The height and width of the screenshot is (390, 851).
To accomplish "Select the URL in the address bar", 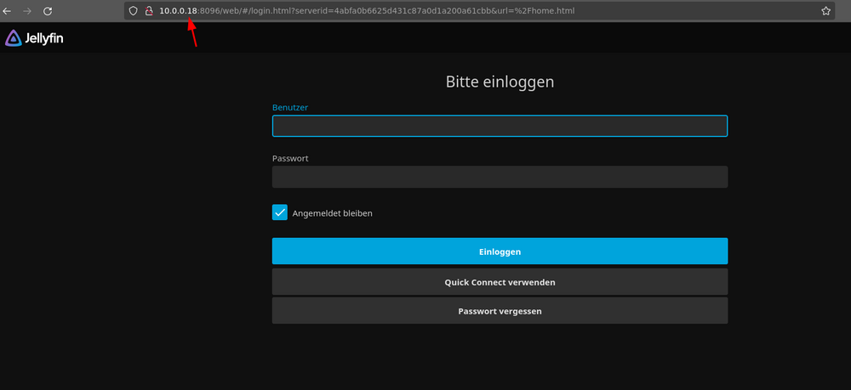I will 367,11.
